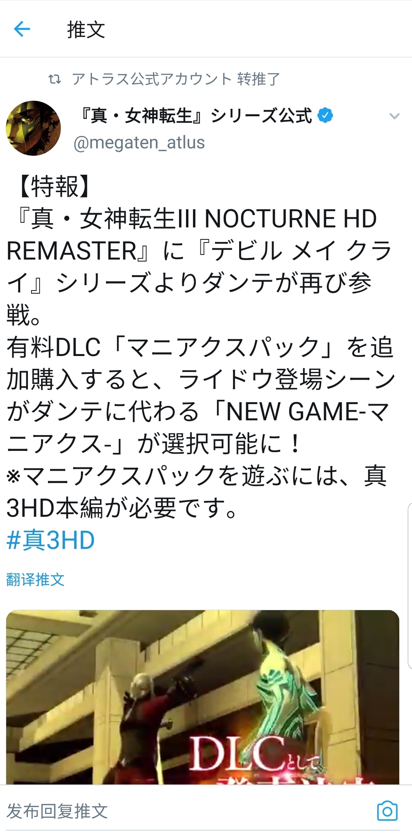The image size is (412, 836).
Task: Open the camera icon in reply bar
Action: pyautogui.click(x=387, y=810)
